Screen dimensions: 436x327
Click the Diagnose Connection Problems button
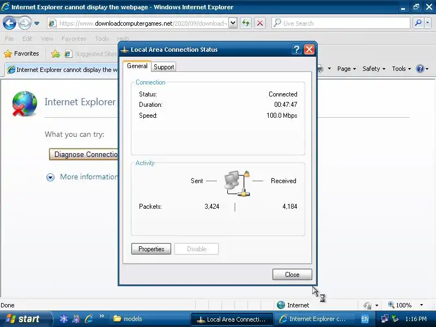(84, 154)
